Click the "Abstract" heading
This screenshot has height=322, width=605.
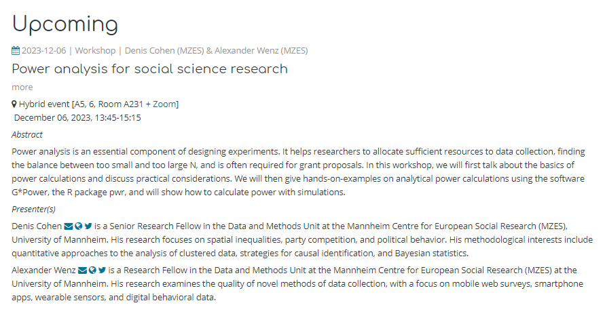(x=27, y=134)
